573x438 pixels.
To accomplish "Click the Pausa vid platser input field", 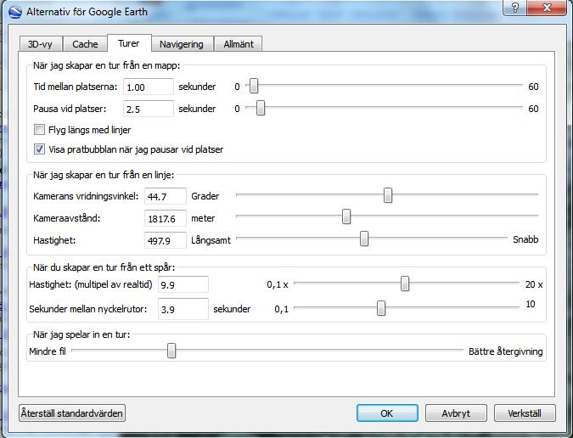I will [x=148, y=109].
